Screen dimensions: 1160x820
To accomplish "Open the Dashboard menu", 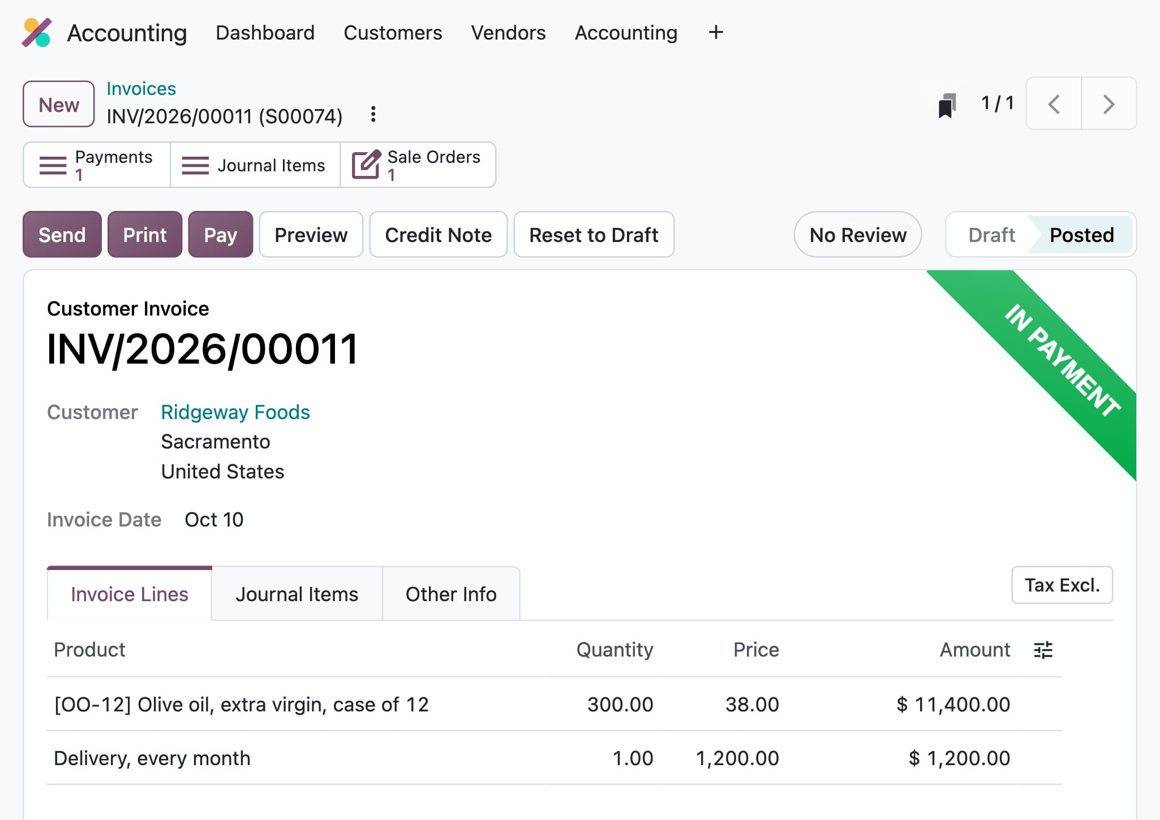I will tap(265, 32).
